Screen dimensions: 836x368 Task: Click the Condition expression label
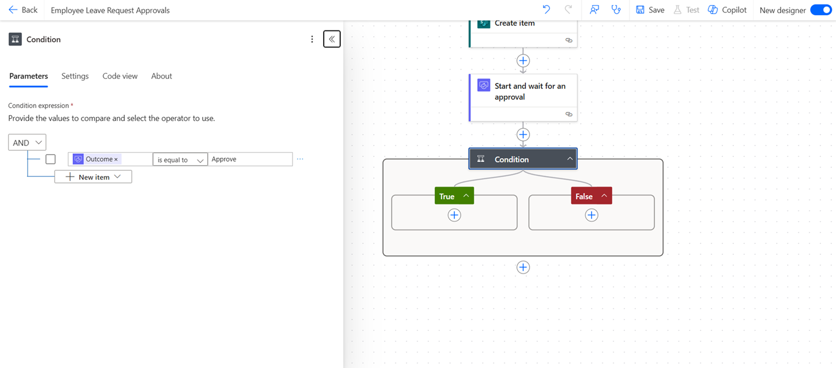click(x=38, y=106)
